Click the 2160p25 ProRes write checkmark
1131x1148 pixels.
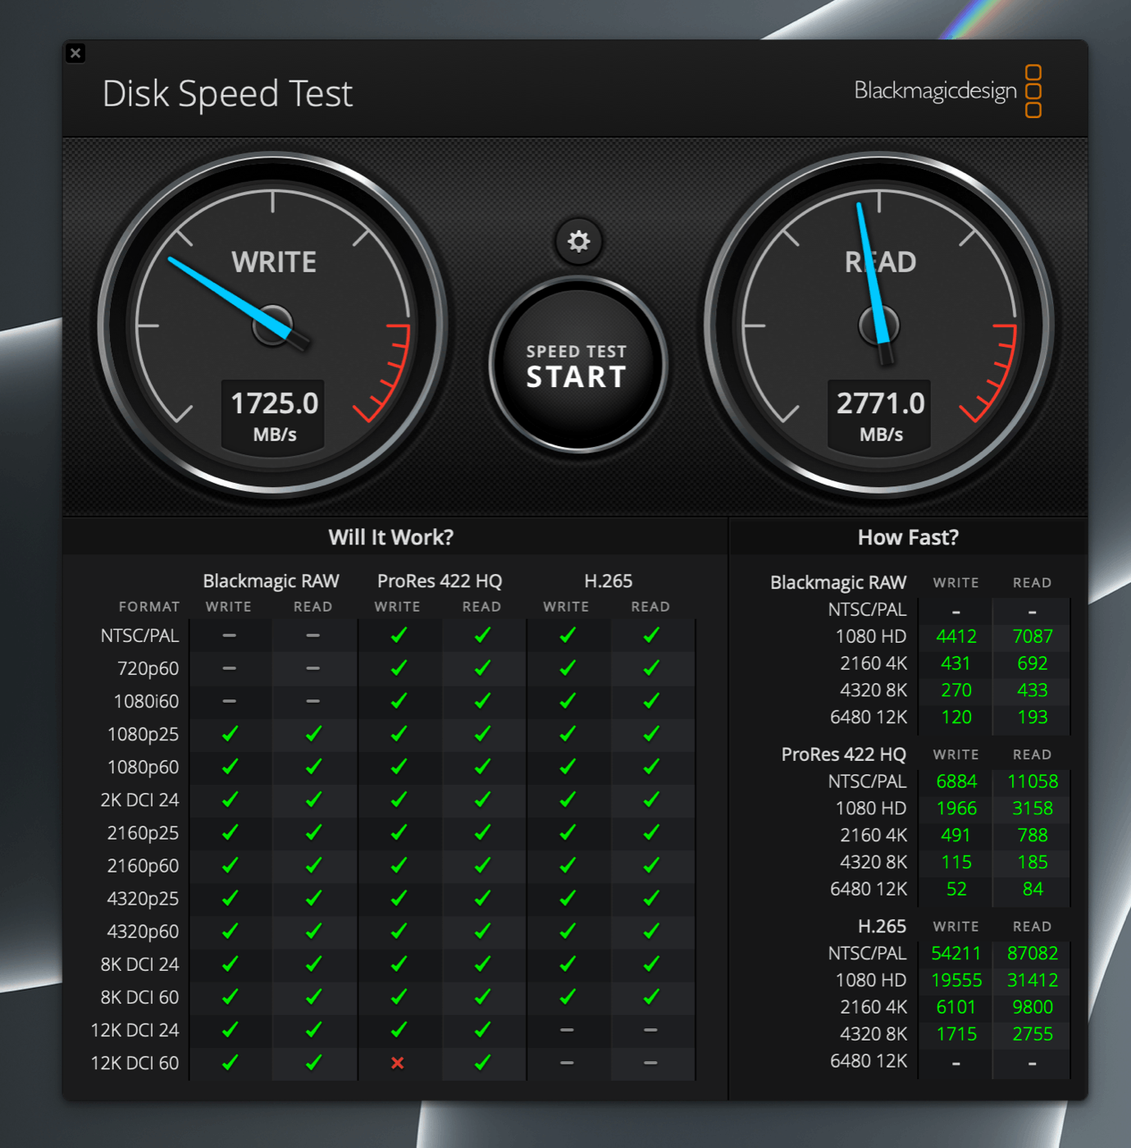pyautogui.click(x=399, y=832)
